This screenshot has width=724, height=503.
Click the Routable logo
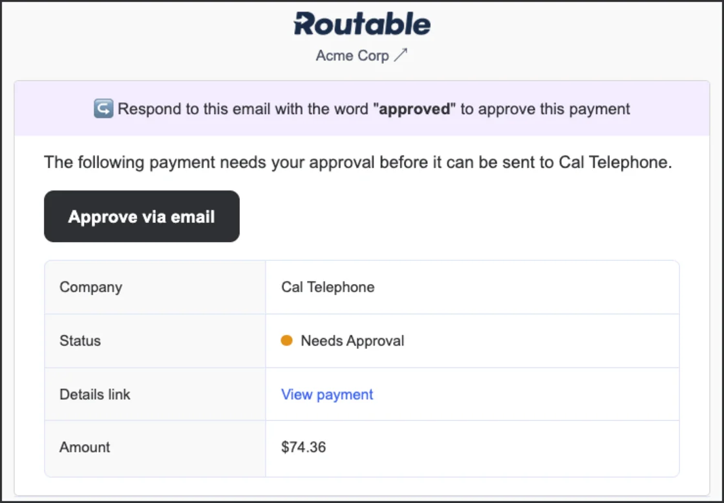point(362,25)
